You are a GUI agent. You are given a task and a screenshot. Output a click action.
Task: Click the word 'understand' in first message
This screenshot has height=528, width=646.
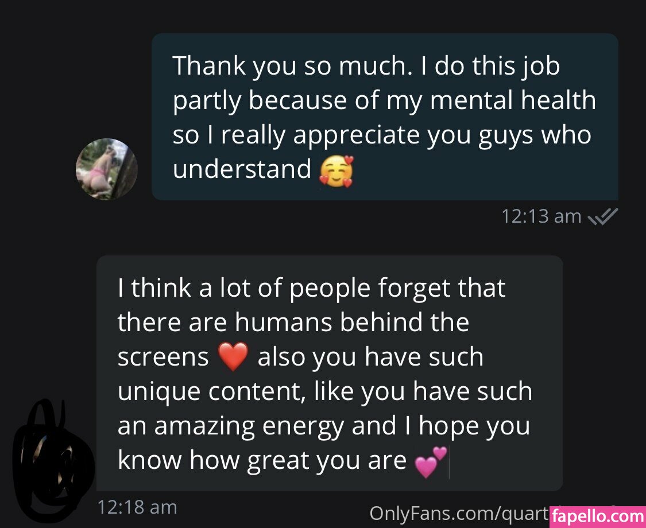(242, 169)
